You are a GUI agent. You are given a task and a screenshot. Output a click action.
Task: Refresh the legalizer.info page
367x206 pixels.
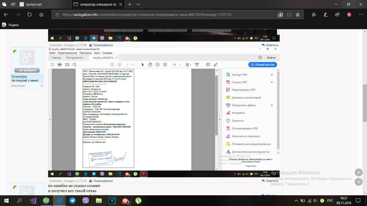click(30, 15)
